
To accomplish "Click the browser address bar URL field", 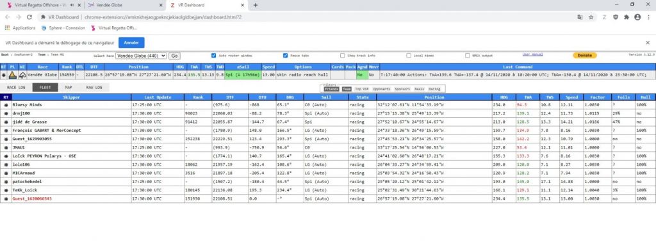I will pyautogui.click(x=306, y=17).
